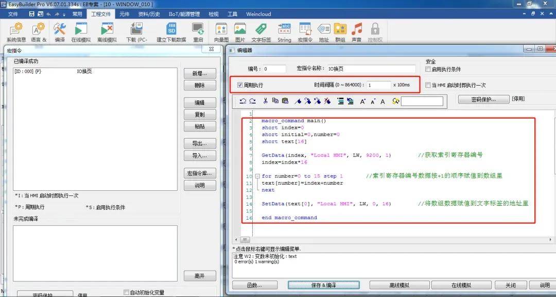Image resolution: width=556 pixels, height=297 pixels.
Task: Tick the 启用执行条件 checkbox
Action: (428, 69)
